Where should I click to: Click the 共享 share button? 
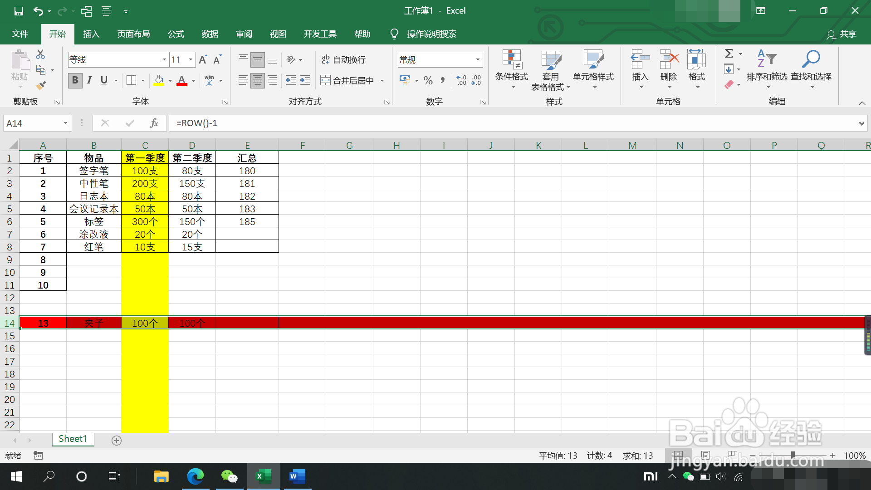(x=842, y=34)
